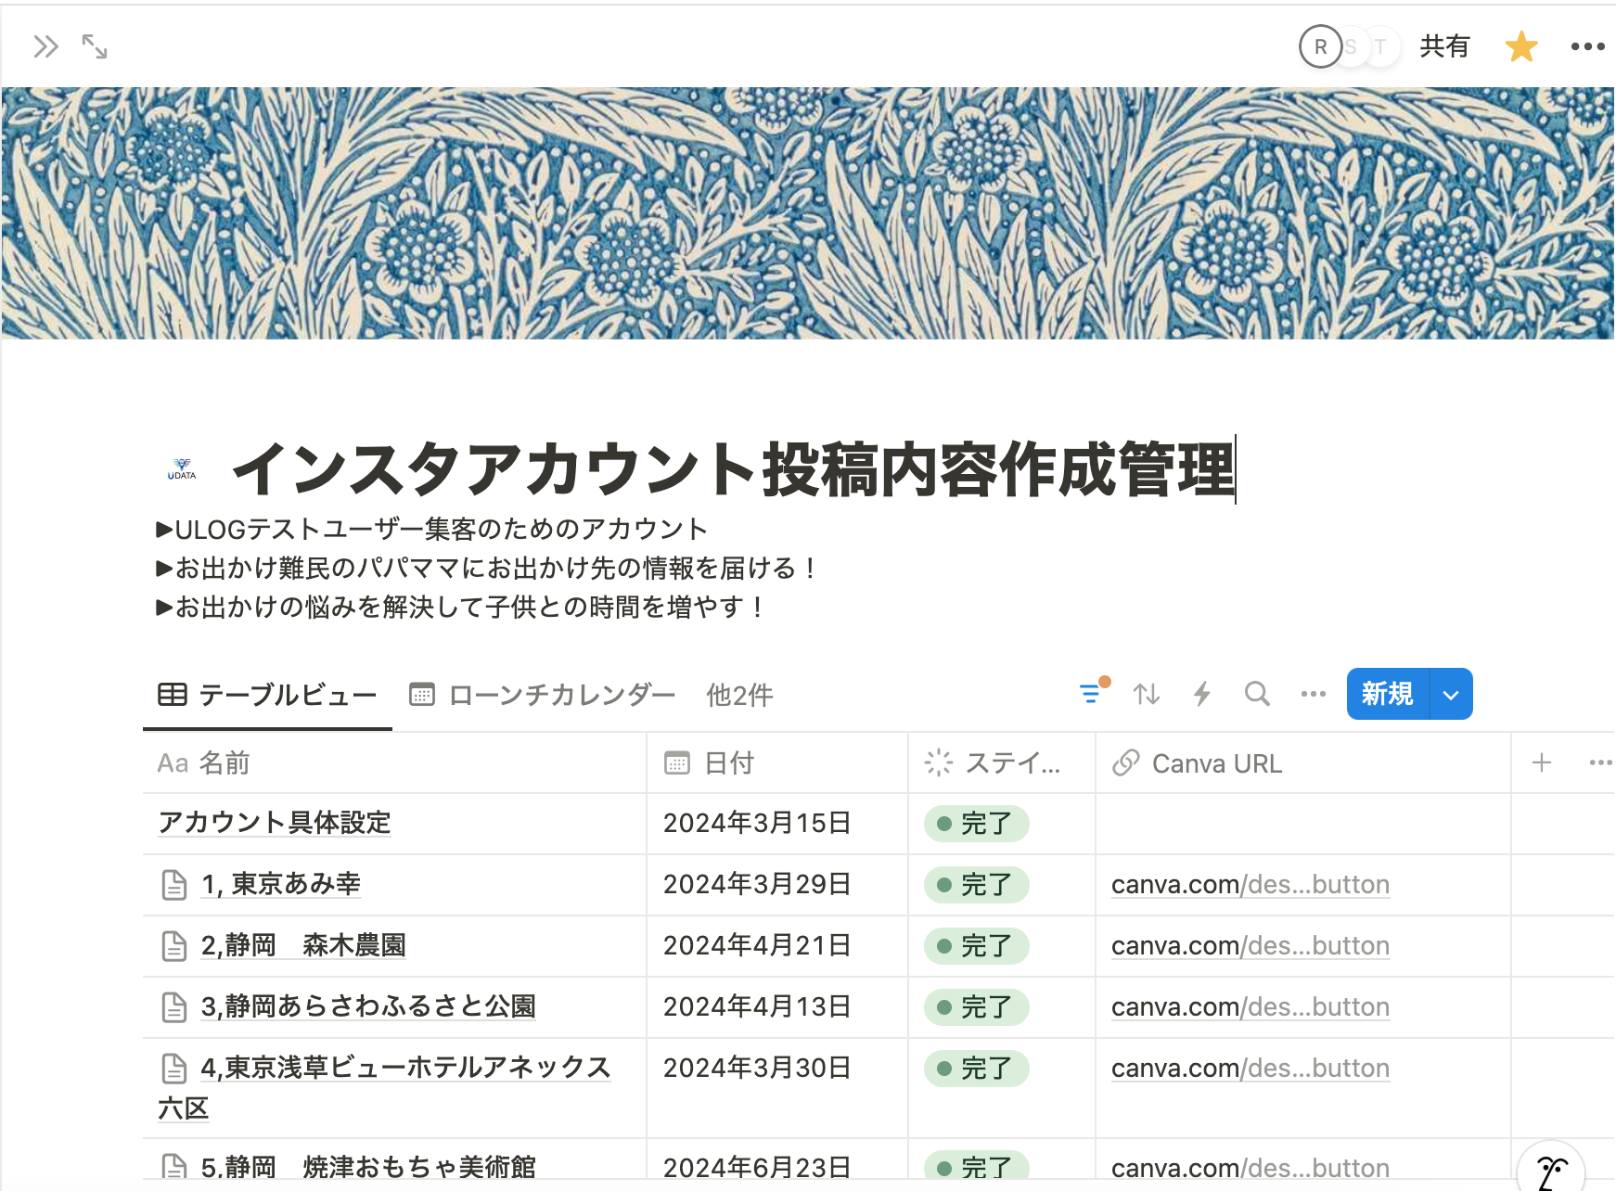The height and width of the screenshot is (1191, 1616).
Task: Click empty Canva URL cell of アカウント具体設定
Action: point(1303,824)
